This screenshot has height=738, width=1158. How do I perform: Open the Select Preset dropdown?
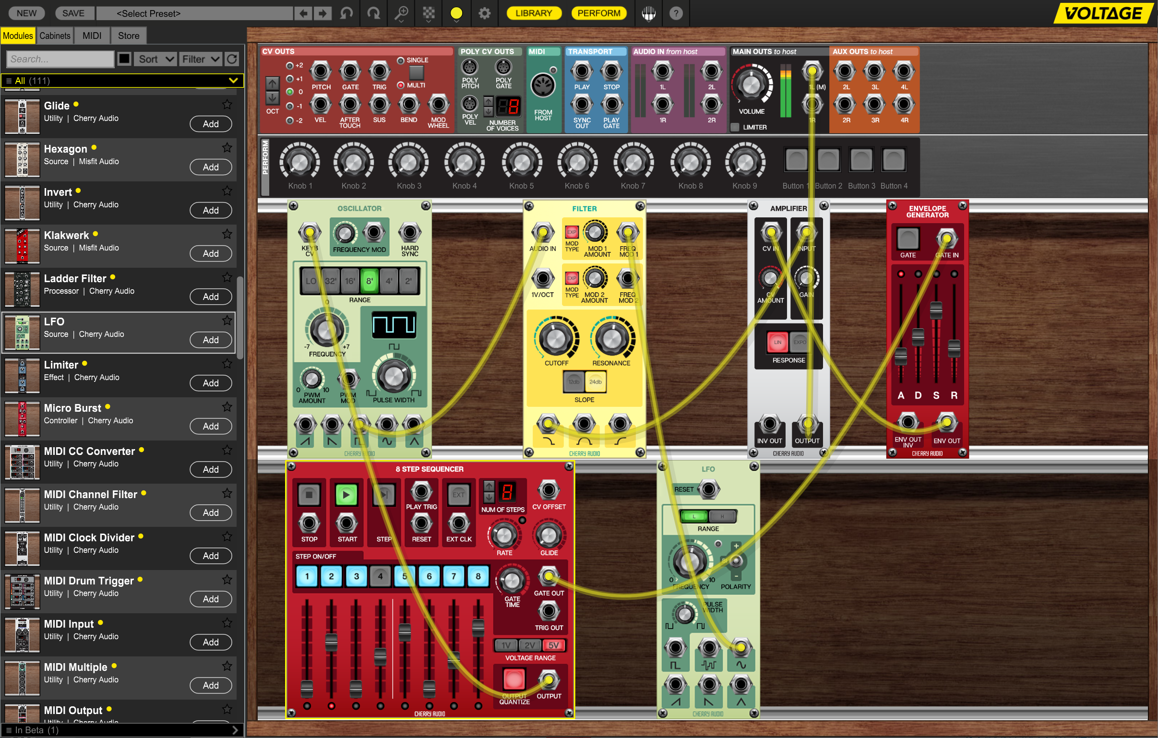tap(194, 13)
